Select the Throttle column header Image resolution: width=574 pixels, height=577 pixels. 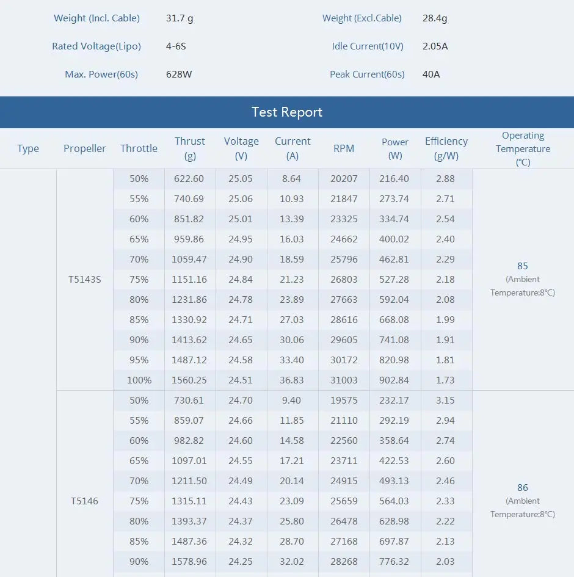(x=139, y=148)
